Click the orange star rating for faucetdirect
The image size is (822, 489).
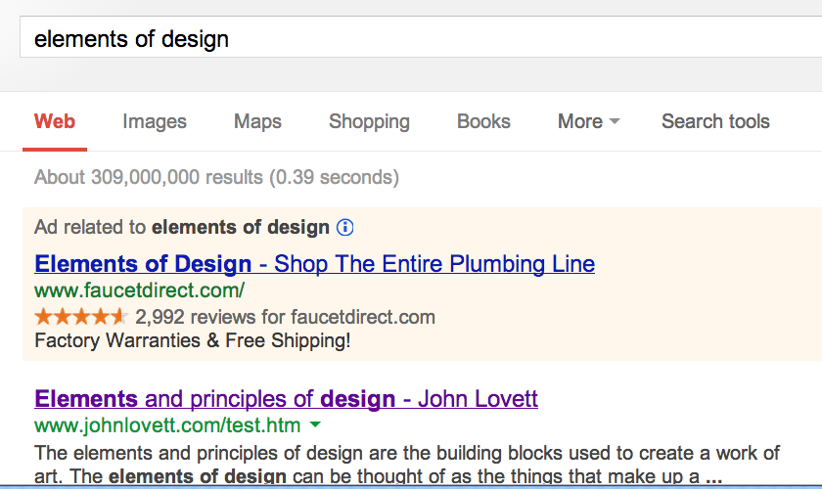coord(80,317)
